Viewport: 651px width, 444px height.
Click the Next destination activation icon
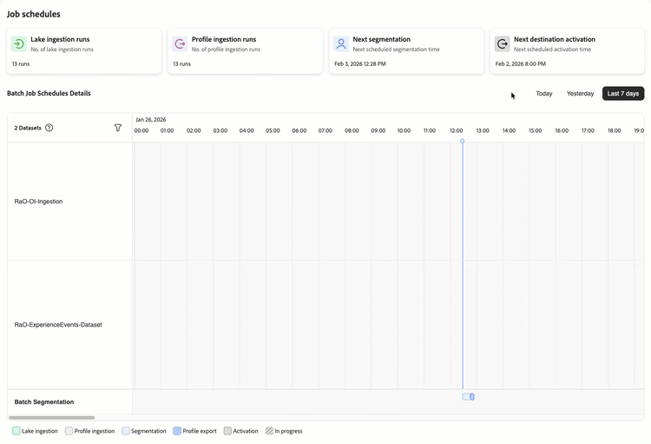pyautogui.click(x=502, y=43)
